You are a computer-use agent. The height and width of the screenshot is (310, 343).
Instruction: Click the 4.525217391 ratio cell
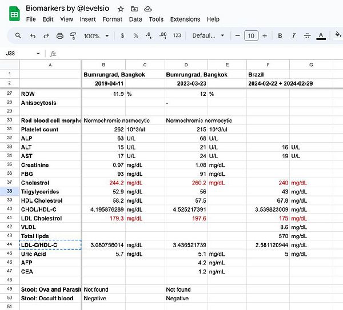pos(186,210)
